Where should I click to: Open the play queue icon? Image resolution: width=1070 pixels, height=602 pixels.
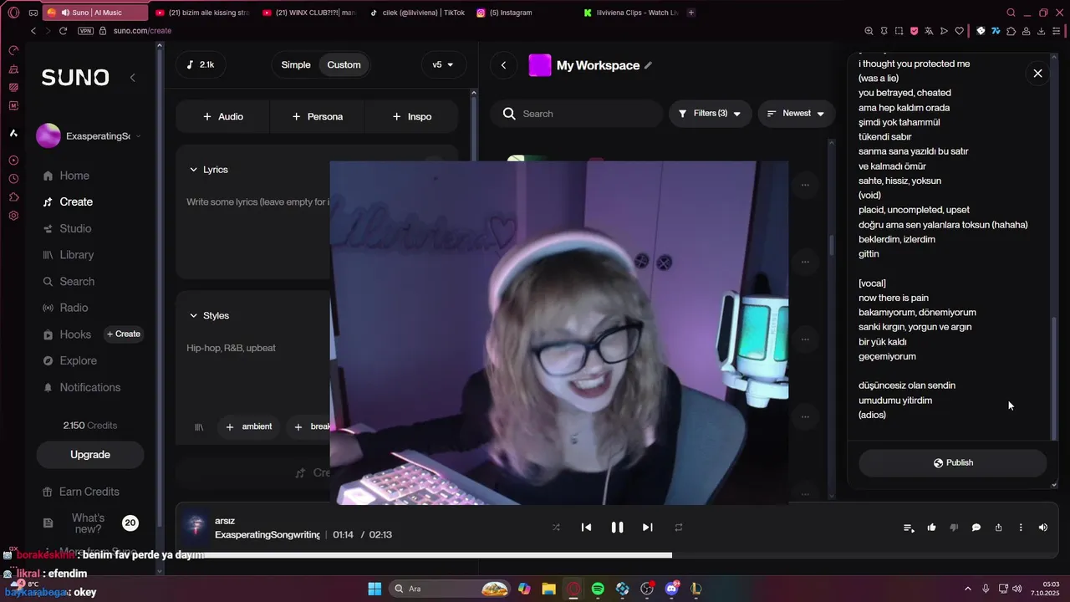click(x=909, y=528)
